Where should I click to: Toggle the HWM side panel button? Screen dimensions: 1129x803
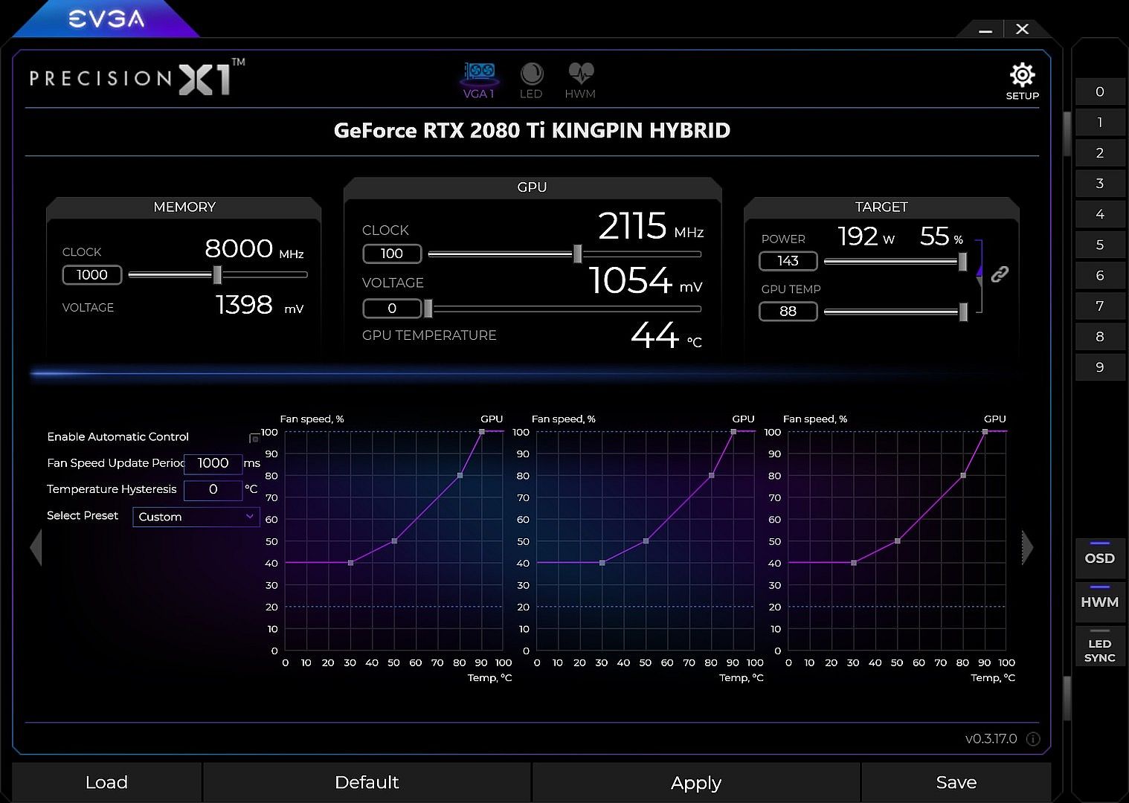pyautogui.click(x=1099, y=602)
